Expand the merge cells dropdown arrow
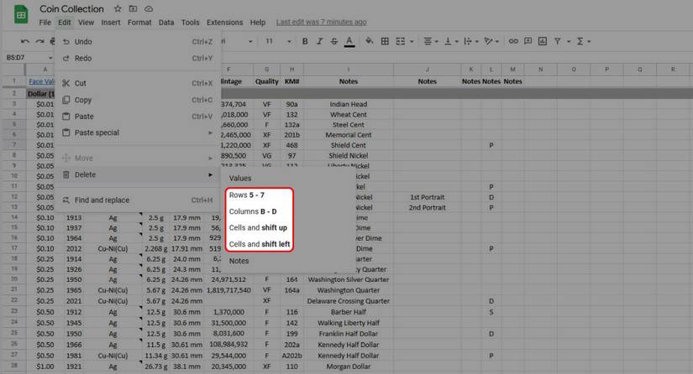This screenshot has width=693, height=374. click(x=412, y=41)
